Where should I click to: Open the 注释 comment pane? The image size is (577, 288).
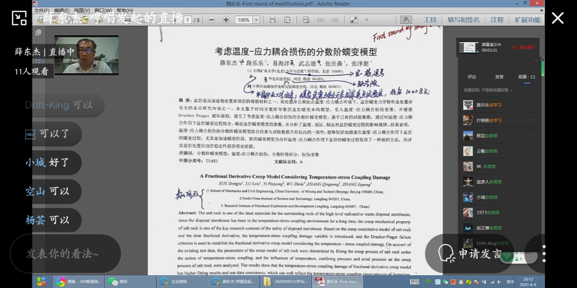click(x=497, y=20)
